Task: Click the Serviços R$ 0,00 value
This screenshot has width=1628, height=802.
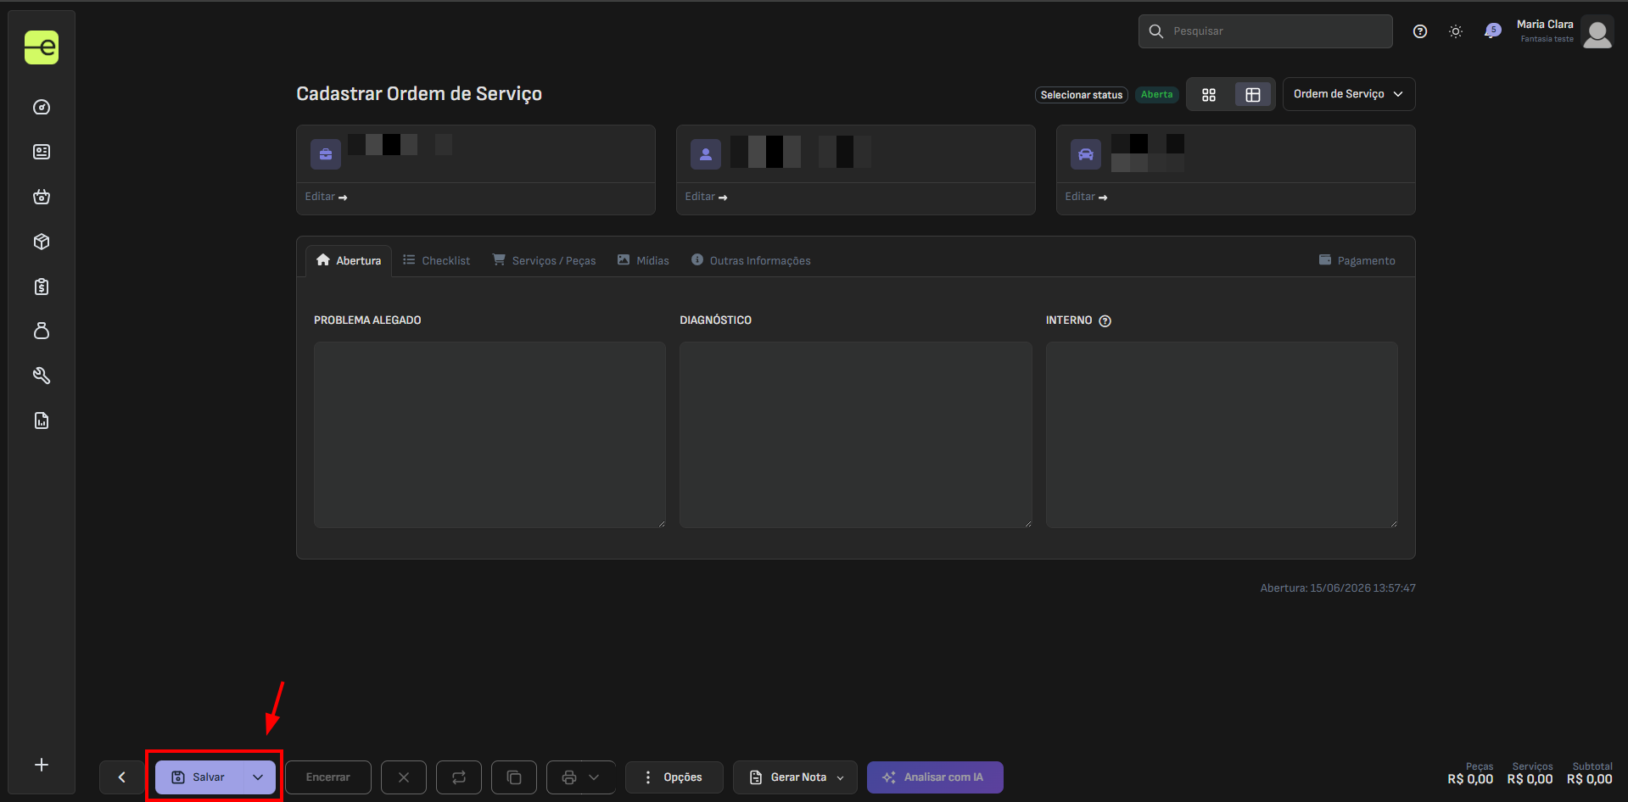Action: [1530, 779]
